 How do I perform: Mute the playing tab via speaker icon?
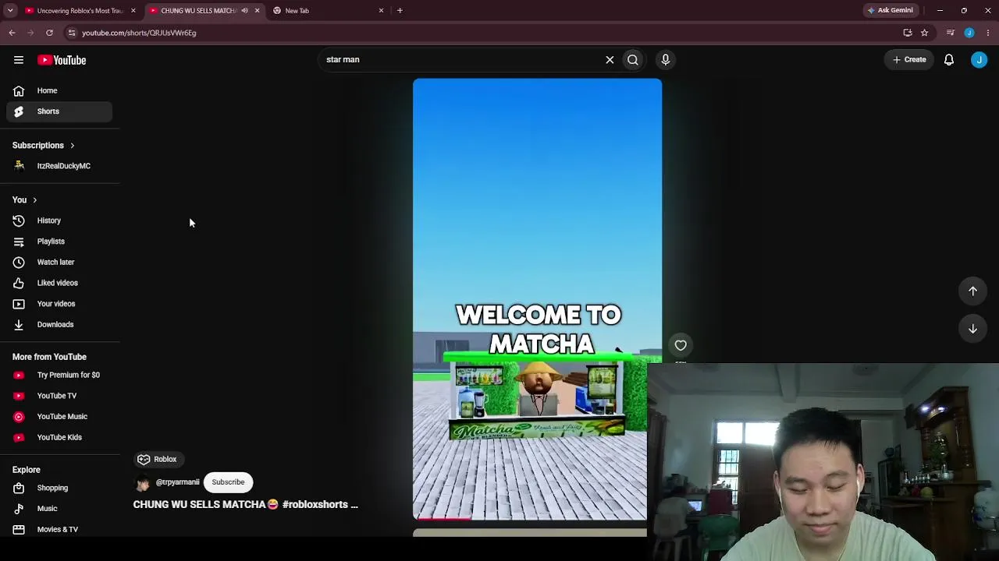(244, 11)
